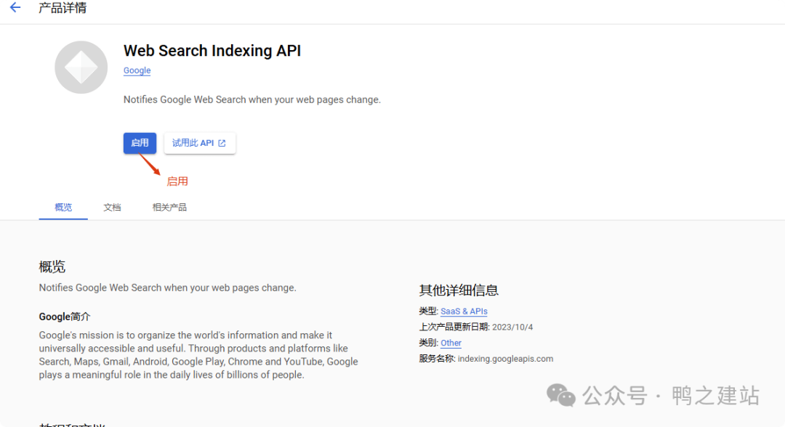Viewport: 785px width, 427px height.
Task: Click the Google简介 subheading
Action: [65, 317]
